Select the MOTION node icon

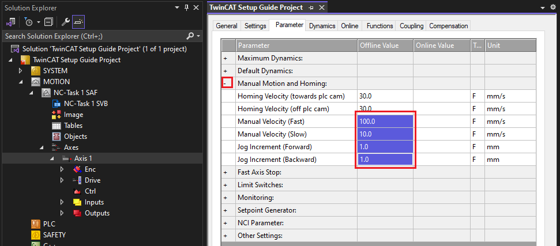click(x=35, y=82)
